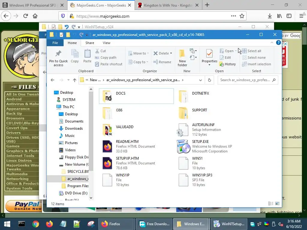Go up one folder level
Viewport: 307px width, 230px height.
(75, 80)
